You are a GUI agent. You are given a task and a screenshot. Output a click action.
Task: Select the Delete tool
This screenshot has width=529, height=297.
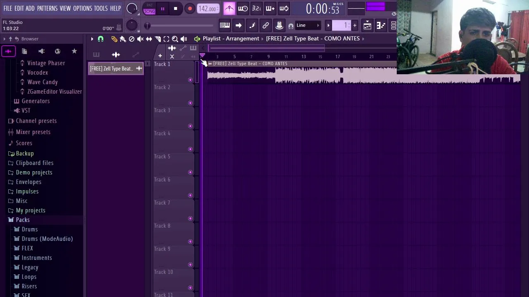pyautogui.click(x=131, y=39)
